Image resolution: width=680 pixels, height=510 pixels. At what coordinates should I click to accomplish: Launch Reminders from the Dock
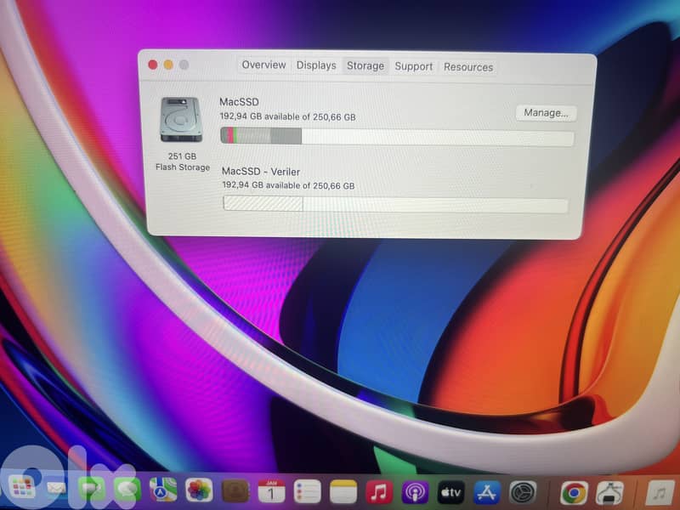(x=307, y=492)
